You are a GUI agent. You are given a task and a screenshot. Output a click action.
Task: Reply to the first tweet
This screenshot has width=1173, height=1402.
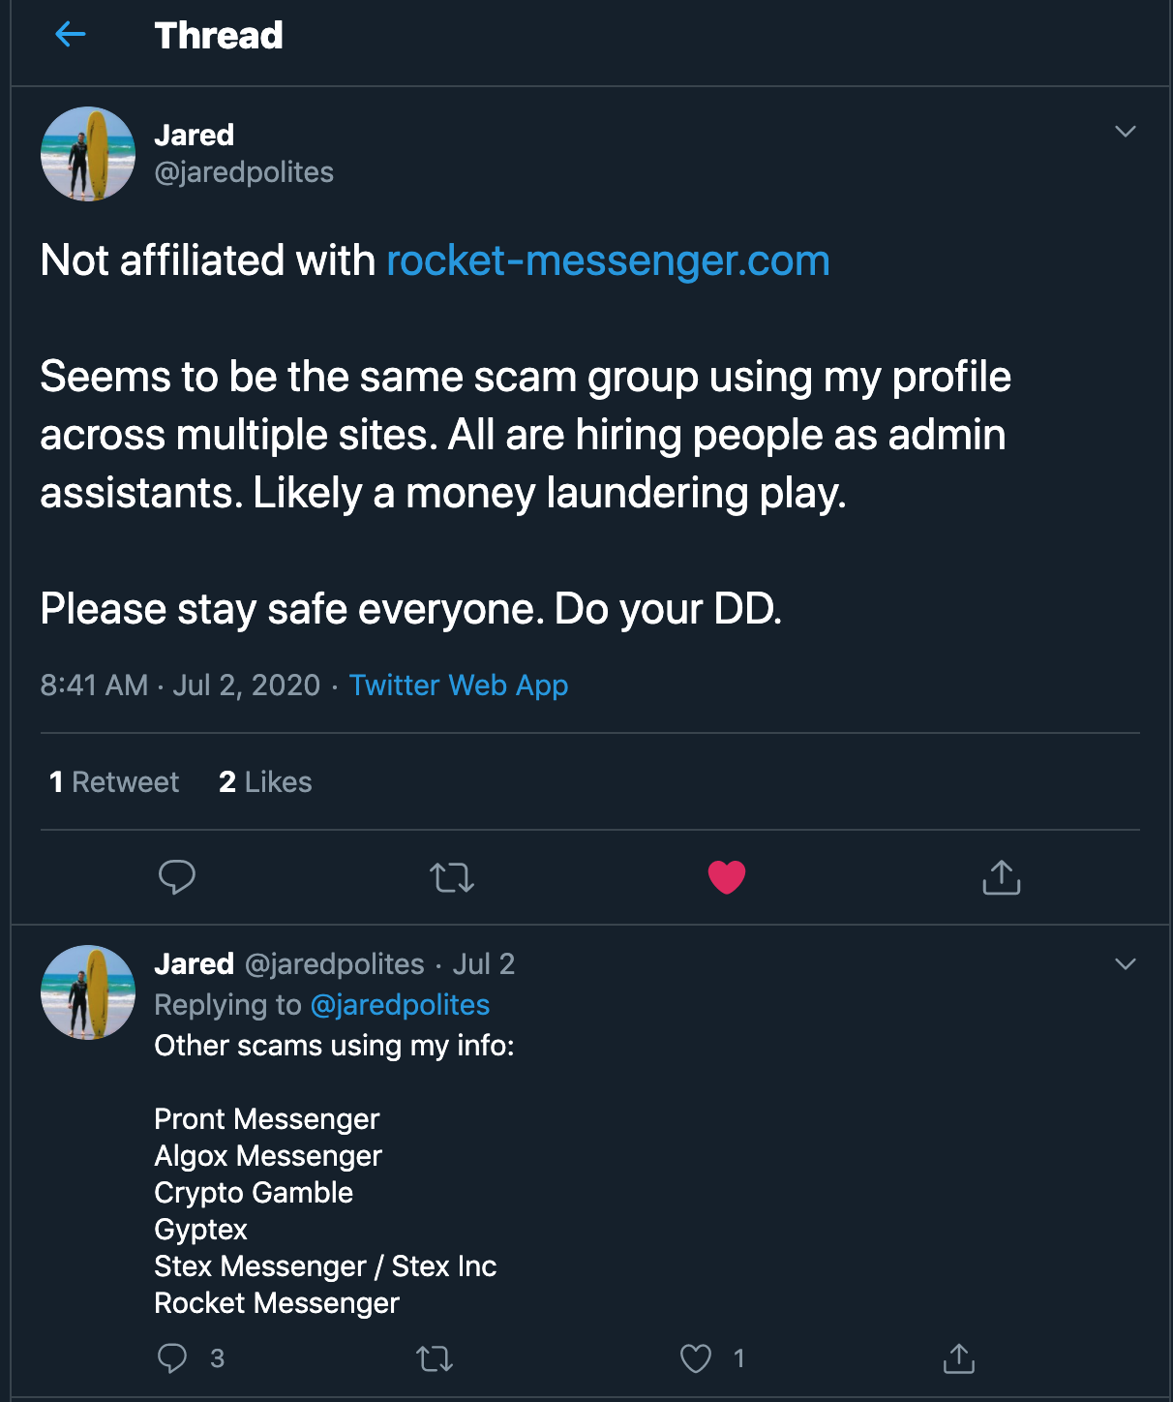pyautogui.click(x=177, y=878)
